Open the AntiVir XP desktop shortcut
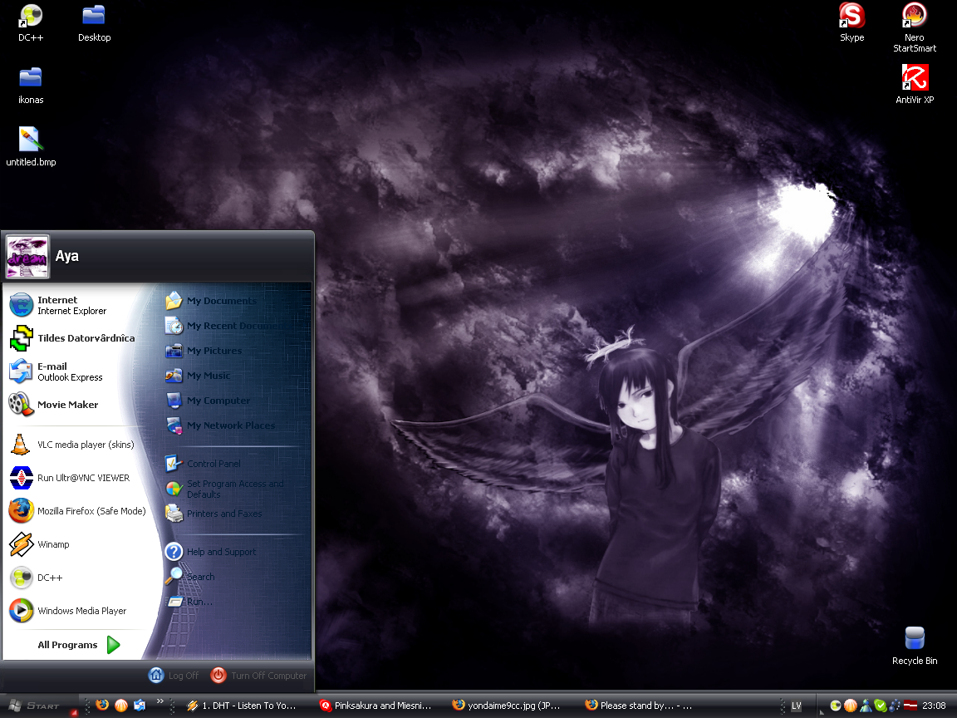The image size is (957, 718). coord(915,84)
